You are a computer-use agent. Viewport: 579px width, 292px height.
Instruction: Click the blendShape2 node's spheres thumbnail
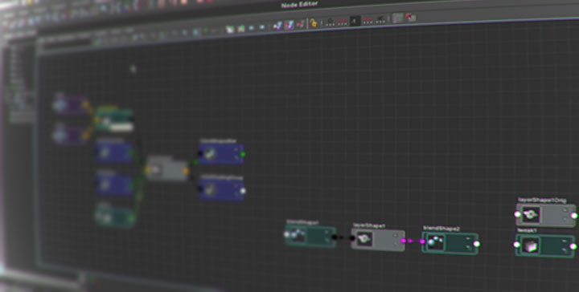tap(435, 243)
